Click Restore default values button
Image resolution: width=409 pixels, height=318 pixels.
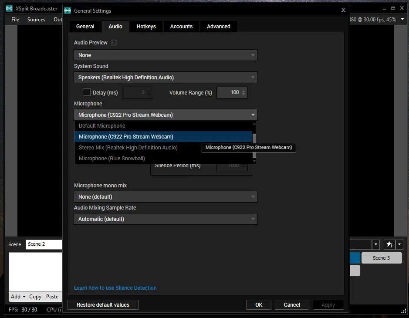point(103,304)
